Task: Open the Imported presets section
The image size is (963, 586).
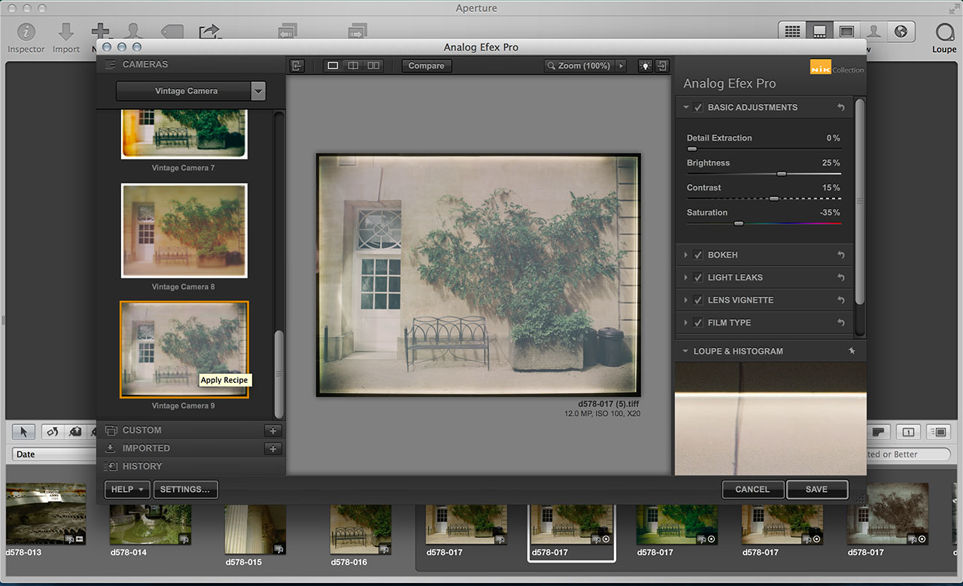Action: [x=146, y=448]
